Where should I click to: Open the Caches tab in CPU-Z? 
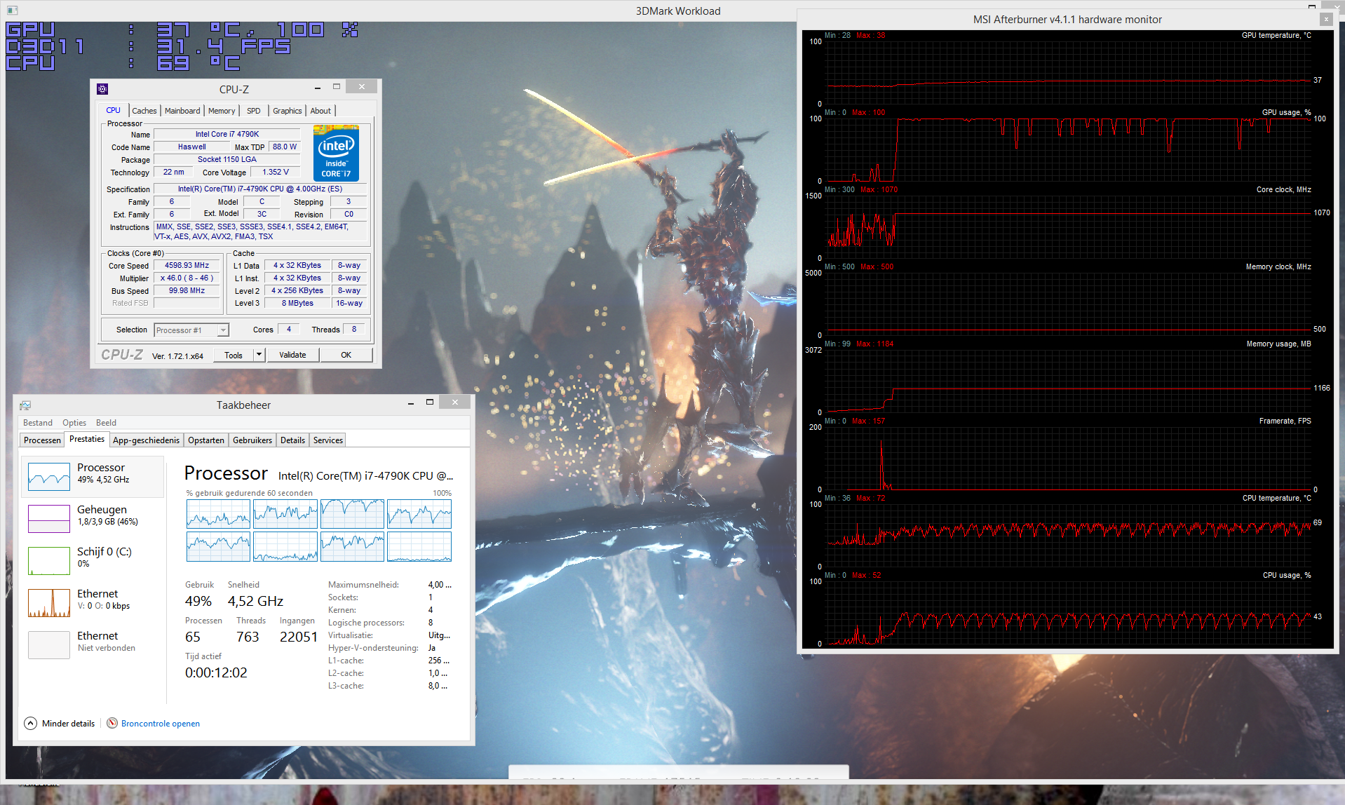click(144, 111)
